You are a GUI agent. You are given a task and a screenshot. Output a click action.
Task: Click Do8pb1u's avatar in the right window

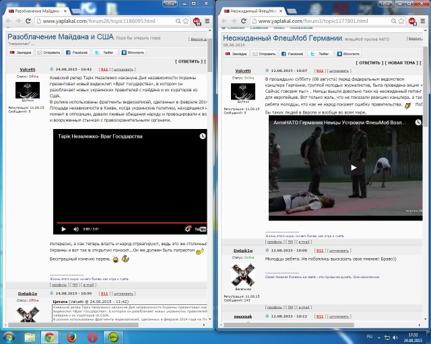point(243,275)
